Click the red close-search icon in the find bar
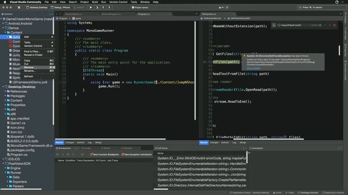 click(334, 25)
